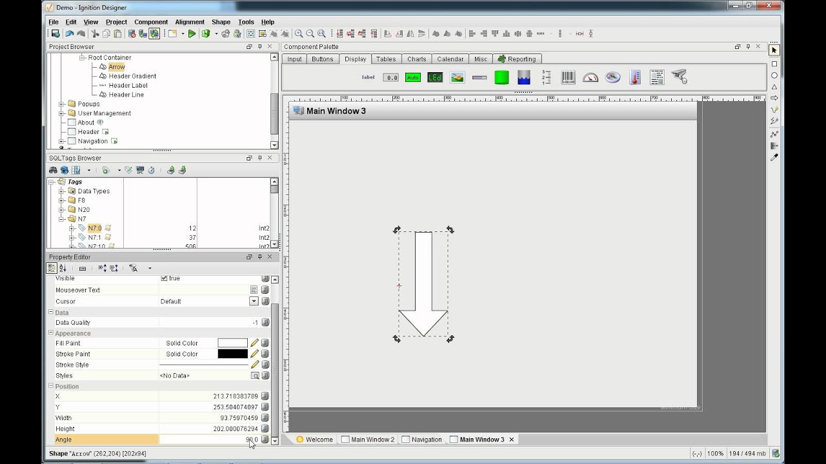Select the numeric label 0.0 component

391,77
